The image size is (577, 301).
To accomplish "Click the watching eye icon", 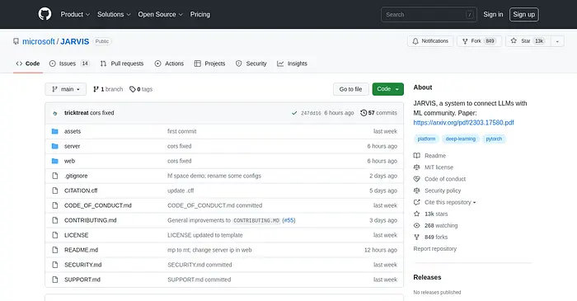I will coord(416,226).
